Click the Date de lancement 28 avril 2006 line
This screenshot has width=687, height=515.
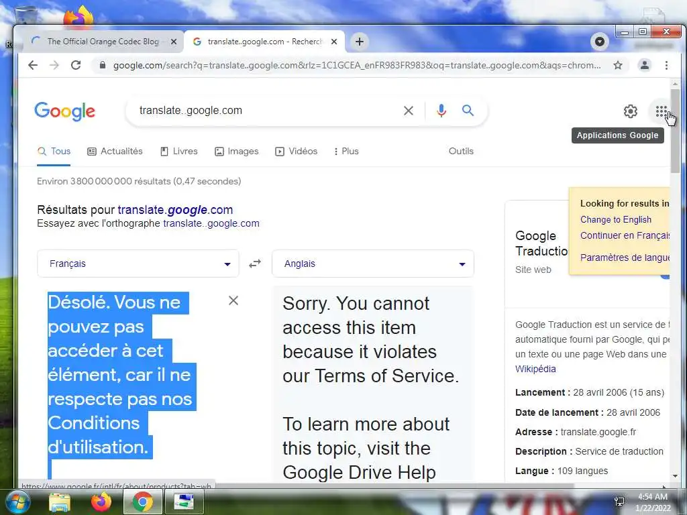[588, 412]
